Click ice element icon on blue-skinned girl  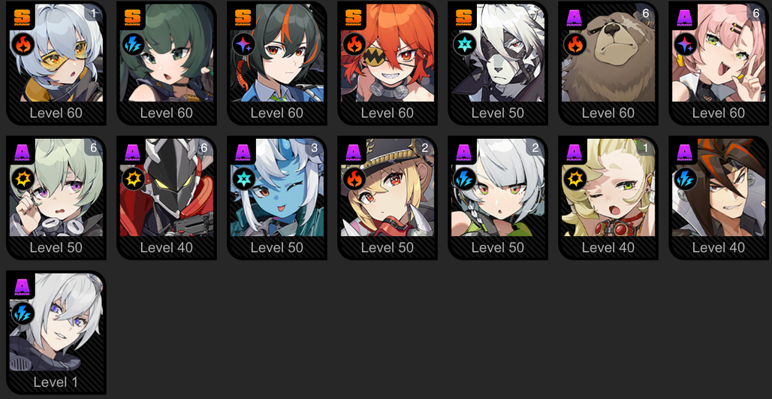pos(244,178)
